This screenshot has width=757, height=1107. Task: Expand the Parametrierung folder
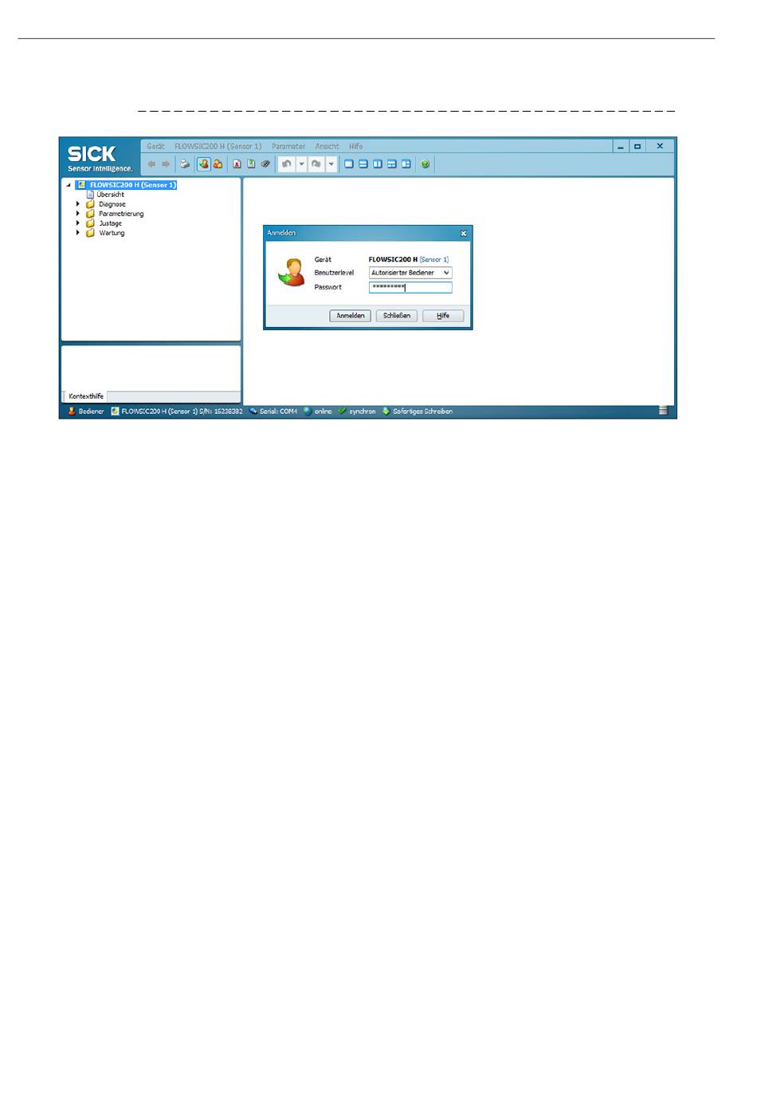tap(78, 214)
